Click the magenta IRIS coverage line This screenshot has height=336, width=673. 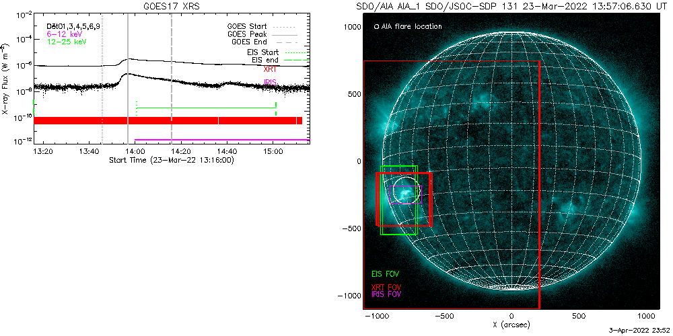pyautogui.click(x=222, y=140)
